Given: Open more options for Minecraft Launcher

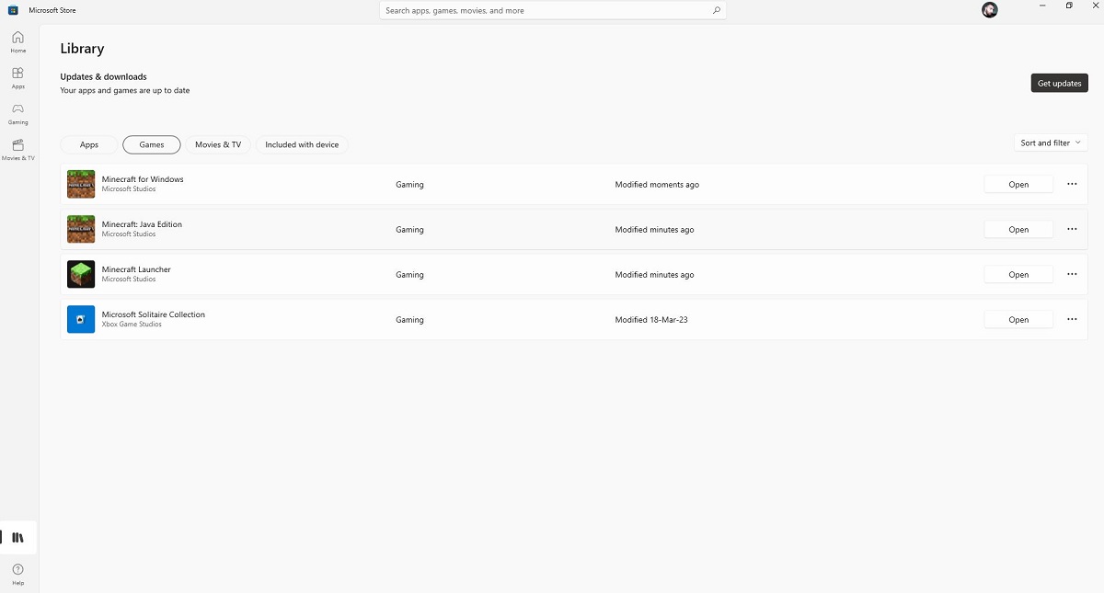Looking at the screenshot, I should tap(1072, 274).
